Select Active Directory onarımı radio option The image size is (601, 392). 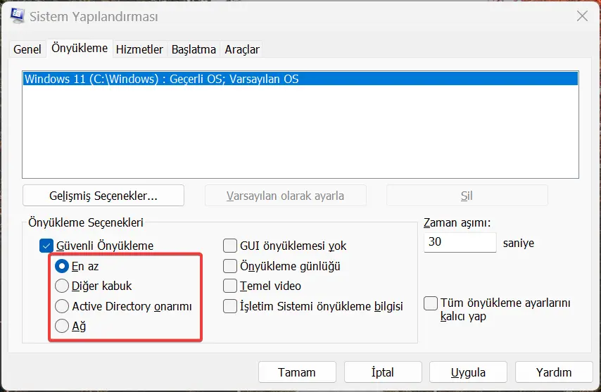(62, 306)
